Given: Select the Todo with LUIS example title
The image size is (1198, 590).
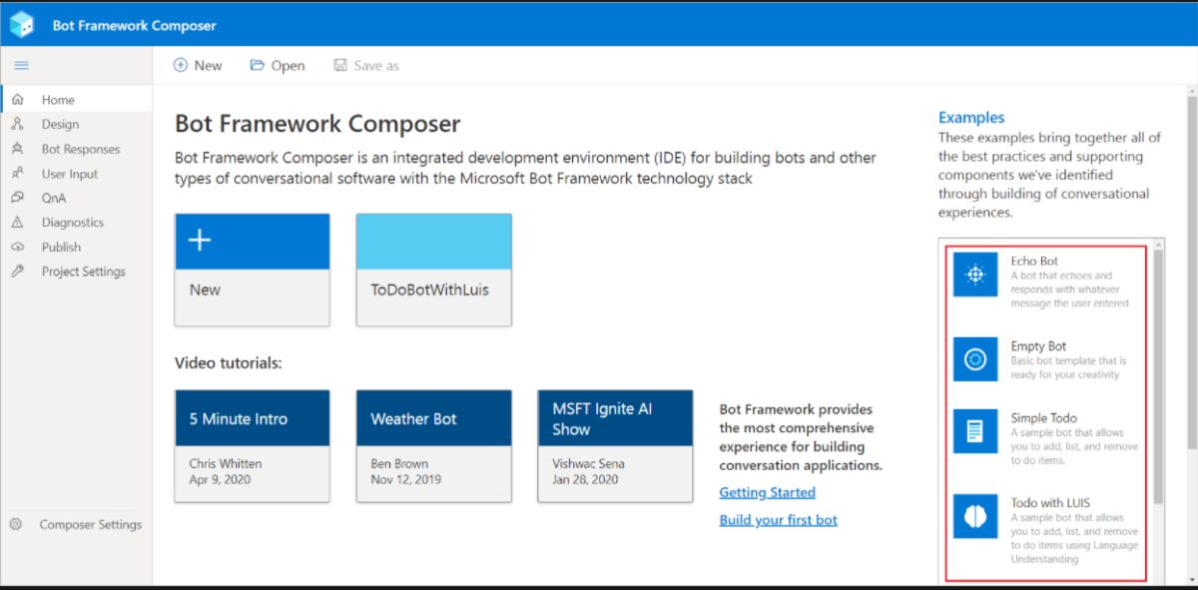Looking at the screenshot, I should (1051, 503).
